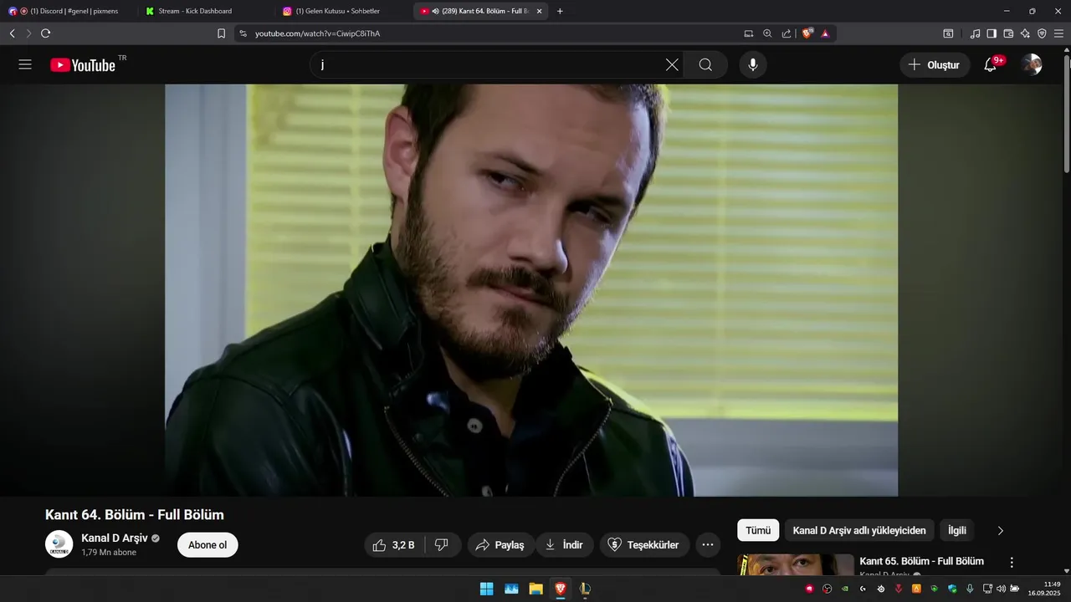Screen dimensions: 1071x602
Task: Open taskbar volume speaker icon
Action: pos(1002,589)
